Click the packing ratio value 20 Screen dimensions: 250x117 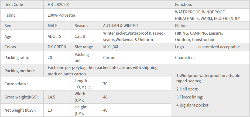click(x=50, y=57)
